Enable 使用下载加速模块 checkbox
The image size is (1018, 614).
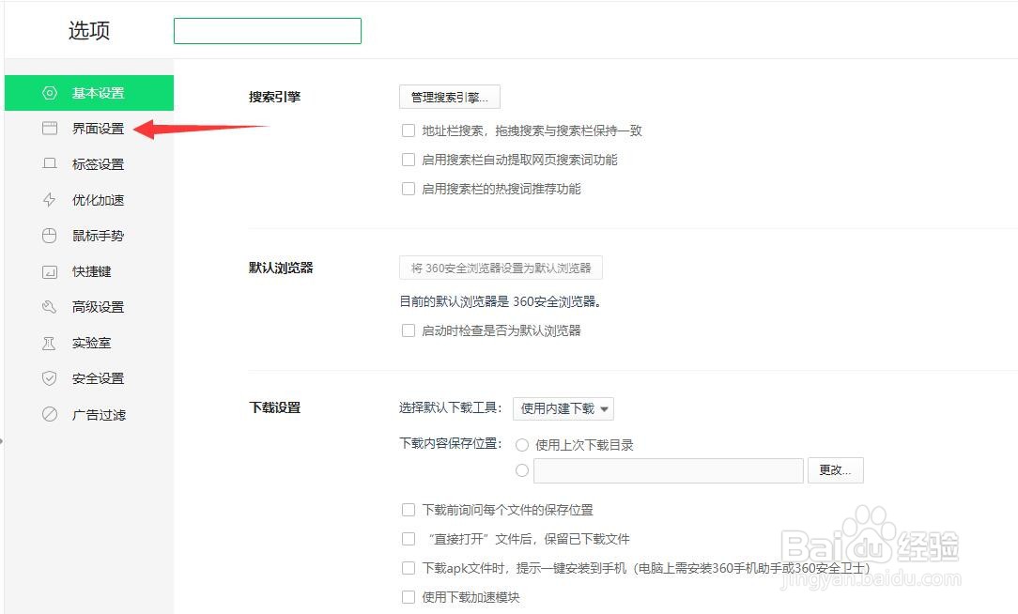(x=409, y=597)
